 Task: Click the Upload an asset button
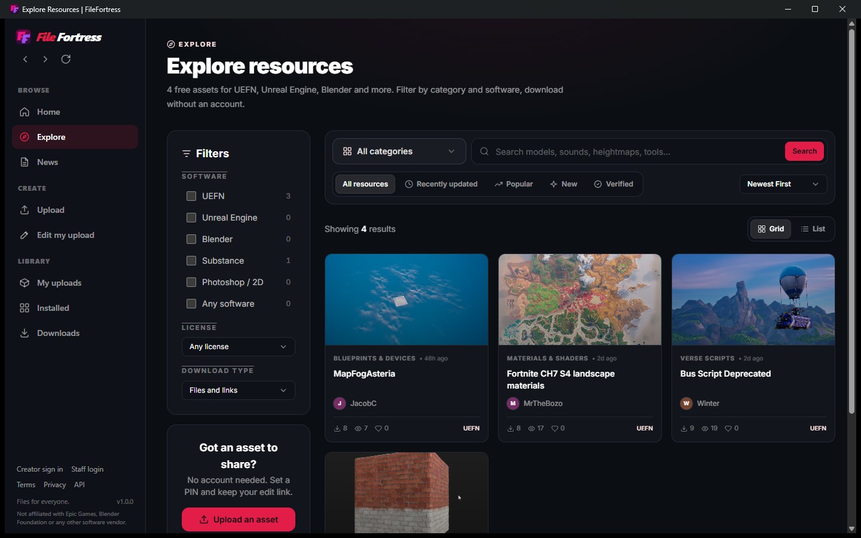[x=238, y=519]
